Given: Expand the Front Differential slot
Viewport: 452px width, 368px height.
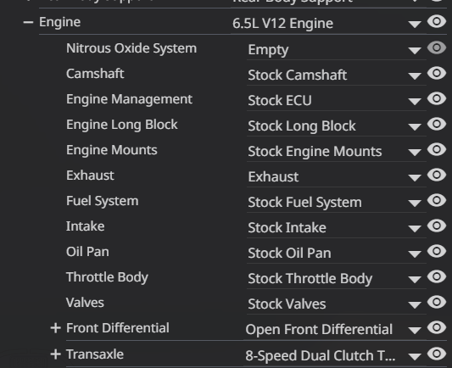Looking at the screenshot, I should pyautogui.click(x=55, y=328).
